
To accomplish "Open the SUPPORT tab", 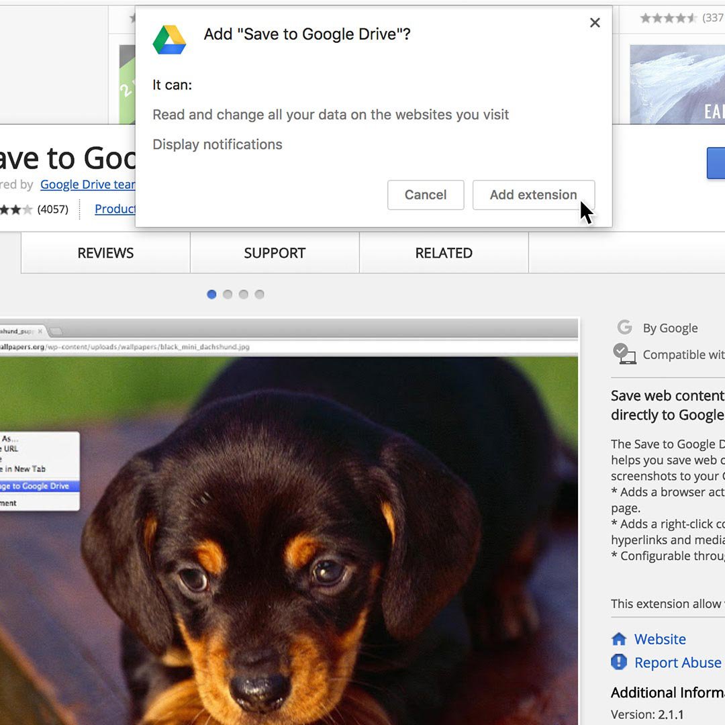I will [275, 253].
